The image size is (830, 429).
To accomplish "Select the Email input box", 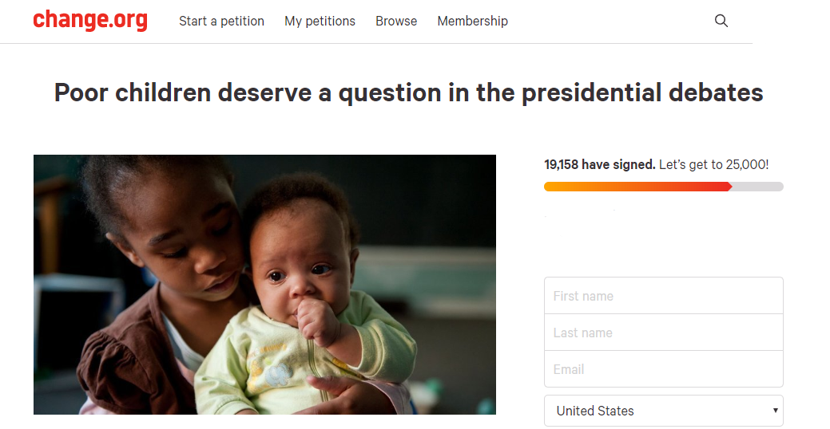I will (663, 368).
